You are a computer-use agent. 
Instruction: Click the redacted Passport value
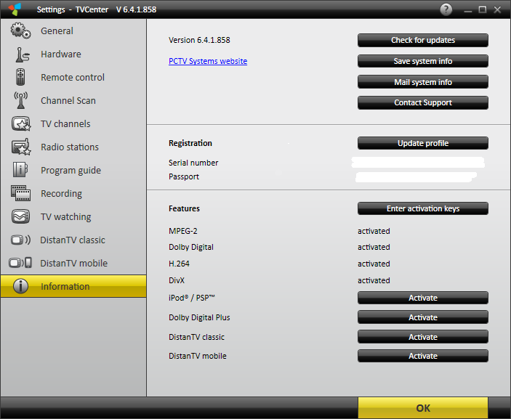pyautogui.click(x=416, y=176)
